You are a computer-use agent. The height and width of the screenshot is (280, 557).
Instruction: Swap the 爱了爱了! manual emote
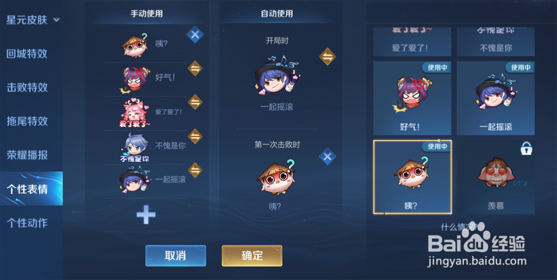pyautogui.click(x=195, y=102)
